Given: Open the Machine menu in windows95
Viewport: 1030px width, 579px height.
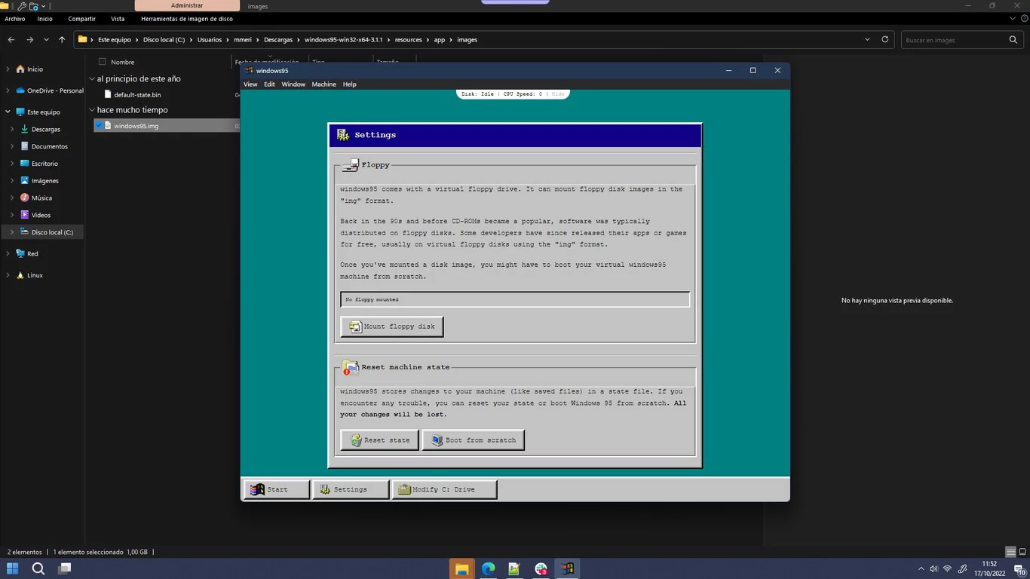Looking at the screenshot, I should pyautogui.click(x=324, y=84).
